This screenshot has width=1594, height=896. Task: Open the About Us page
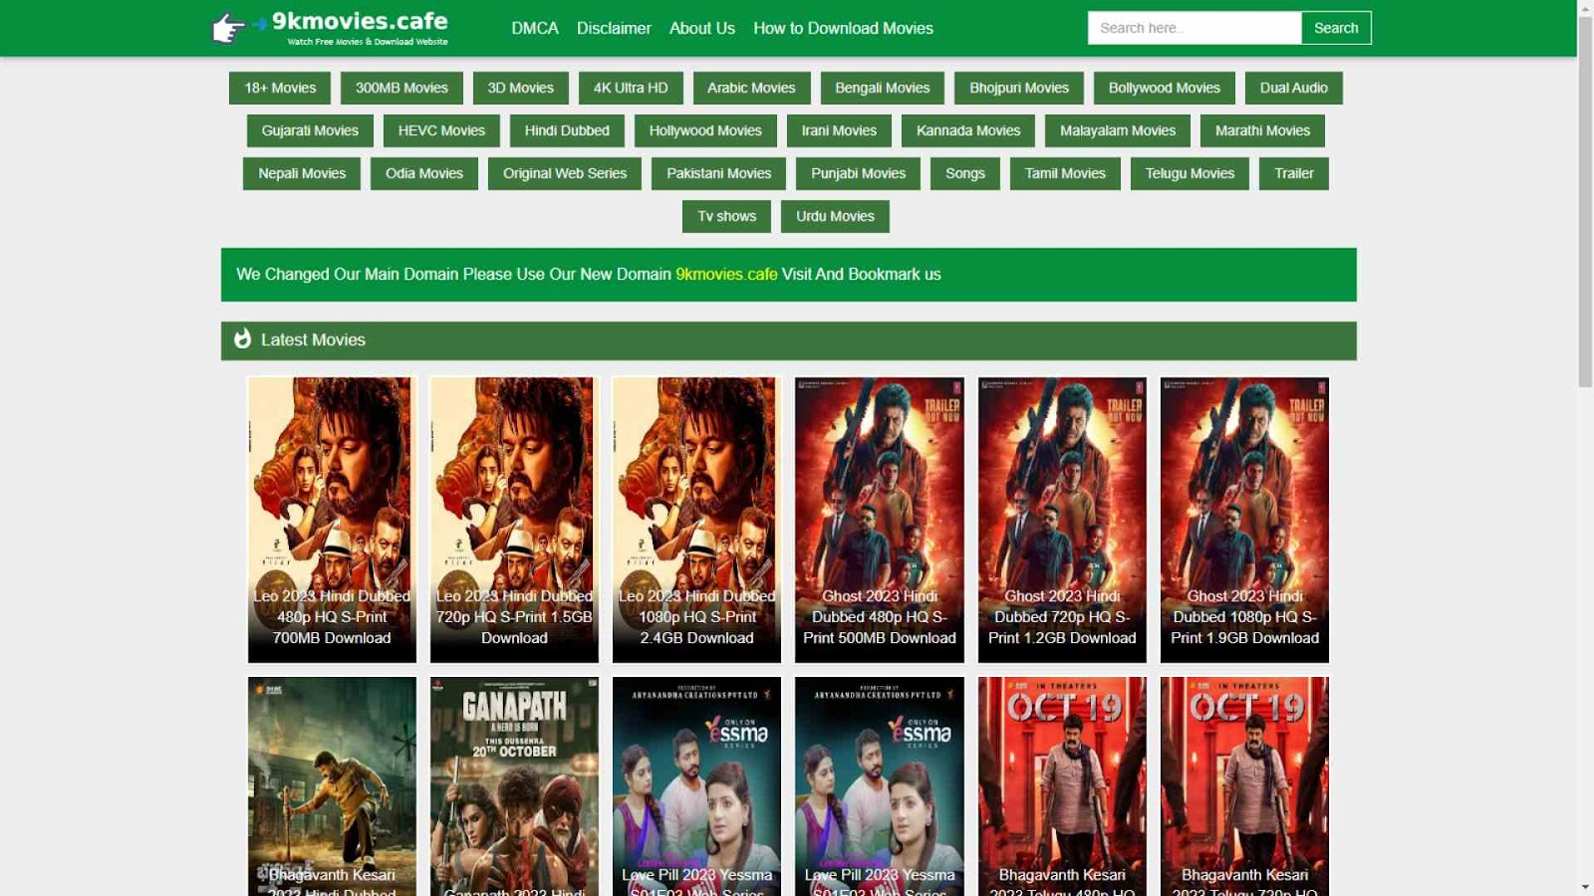coord(701,28)
